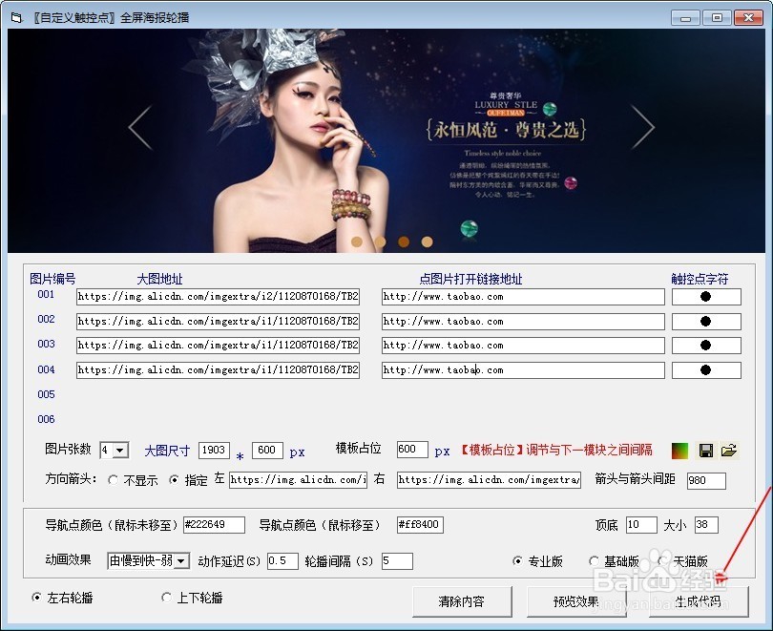
Task: Click the left arrow image URL field
Action: click(x=298, y=480)
